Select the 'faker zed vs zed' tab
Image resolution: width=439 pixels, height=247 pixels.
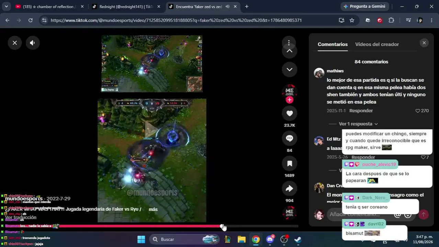pos(199,7)
